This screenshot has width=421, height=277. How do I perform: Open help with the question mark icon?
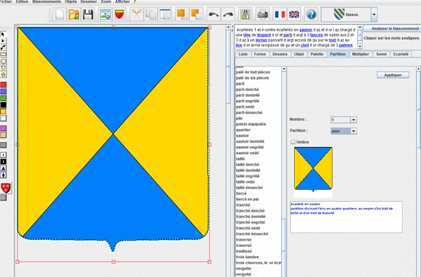[311, 14]
